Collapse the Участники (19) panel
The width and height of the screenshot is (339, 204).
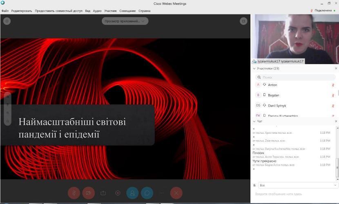point(254,69)
